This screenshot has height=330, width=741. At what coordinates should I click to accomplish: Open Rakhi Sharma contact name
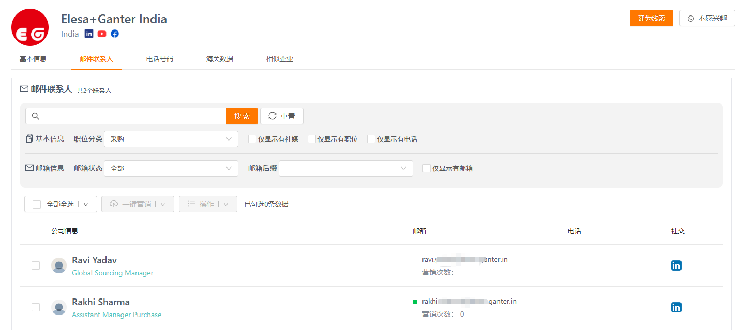101,302
